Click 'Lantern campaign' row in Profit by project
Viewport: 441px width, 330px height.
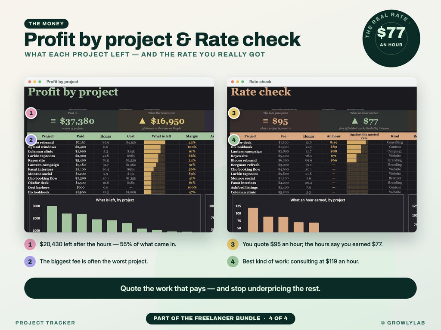click(x=121, y=165)
